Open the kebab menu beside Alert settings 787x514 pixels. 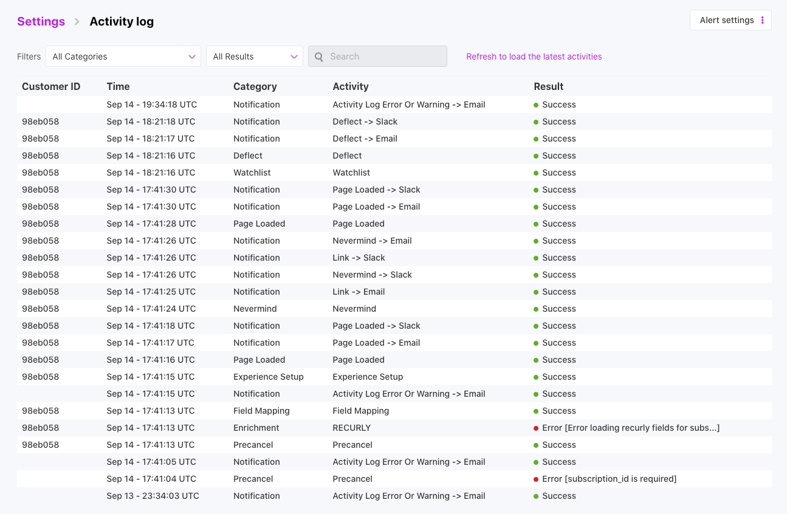click(x=763, y=19)
